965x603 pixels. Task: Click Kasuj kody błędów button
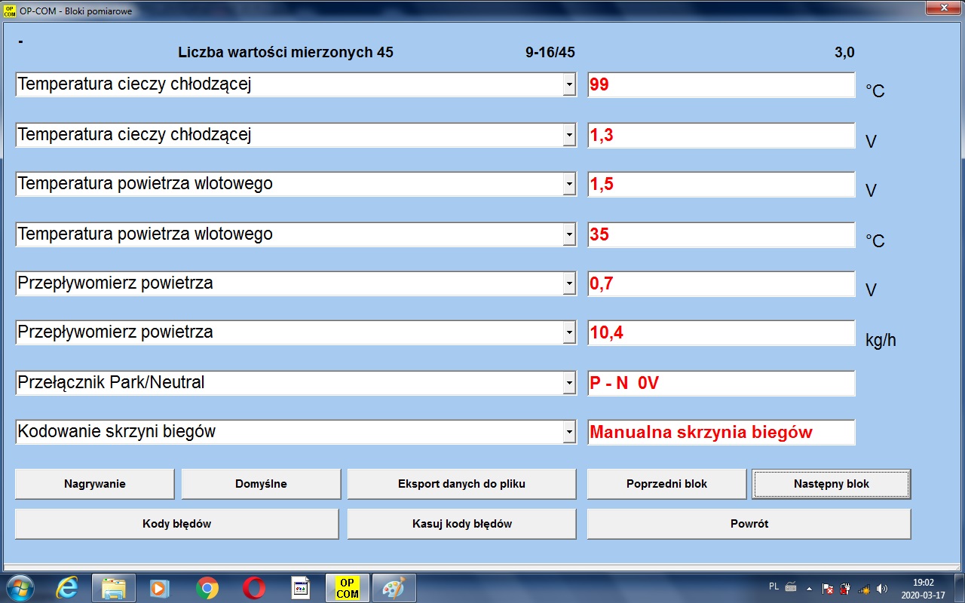pos(461,524)
